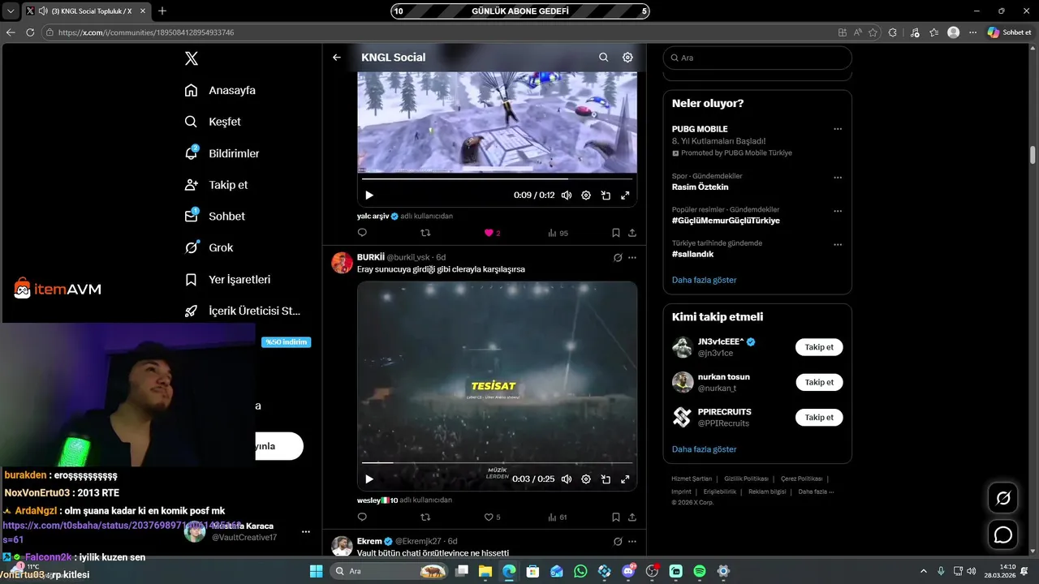This screenshot has width=1039, height=584.
Task: Bookmark BURKii's post
Action: coord(616,517)
